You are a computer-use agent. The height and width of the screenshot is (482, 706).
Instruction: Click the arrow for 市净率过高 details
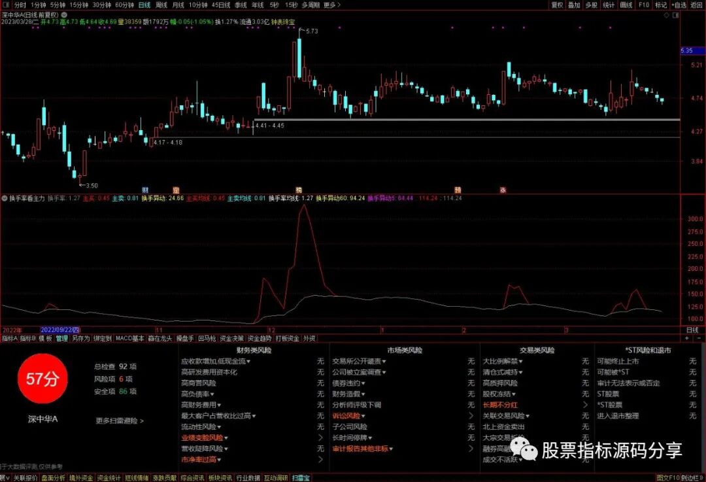click(x=320, y=460)
